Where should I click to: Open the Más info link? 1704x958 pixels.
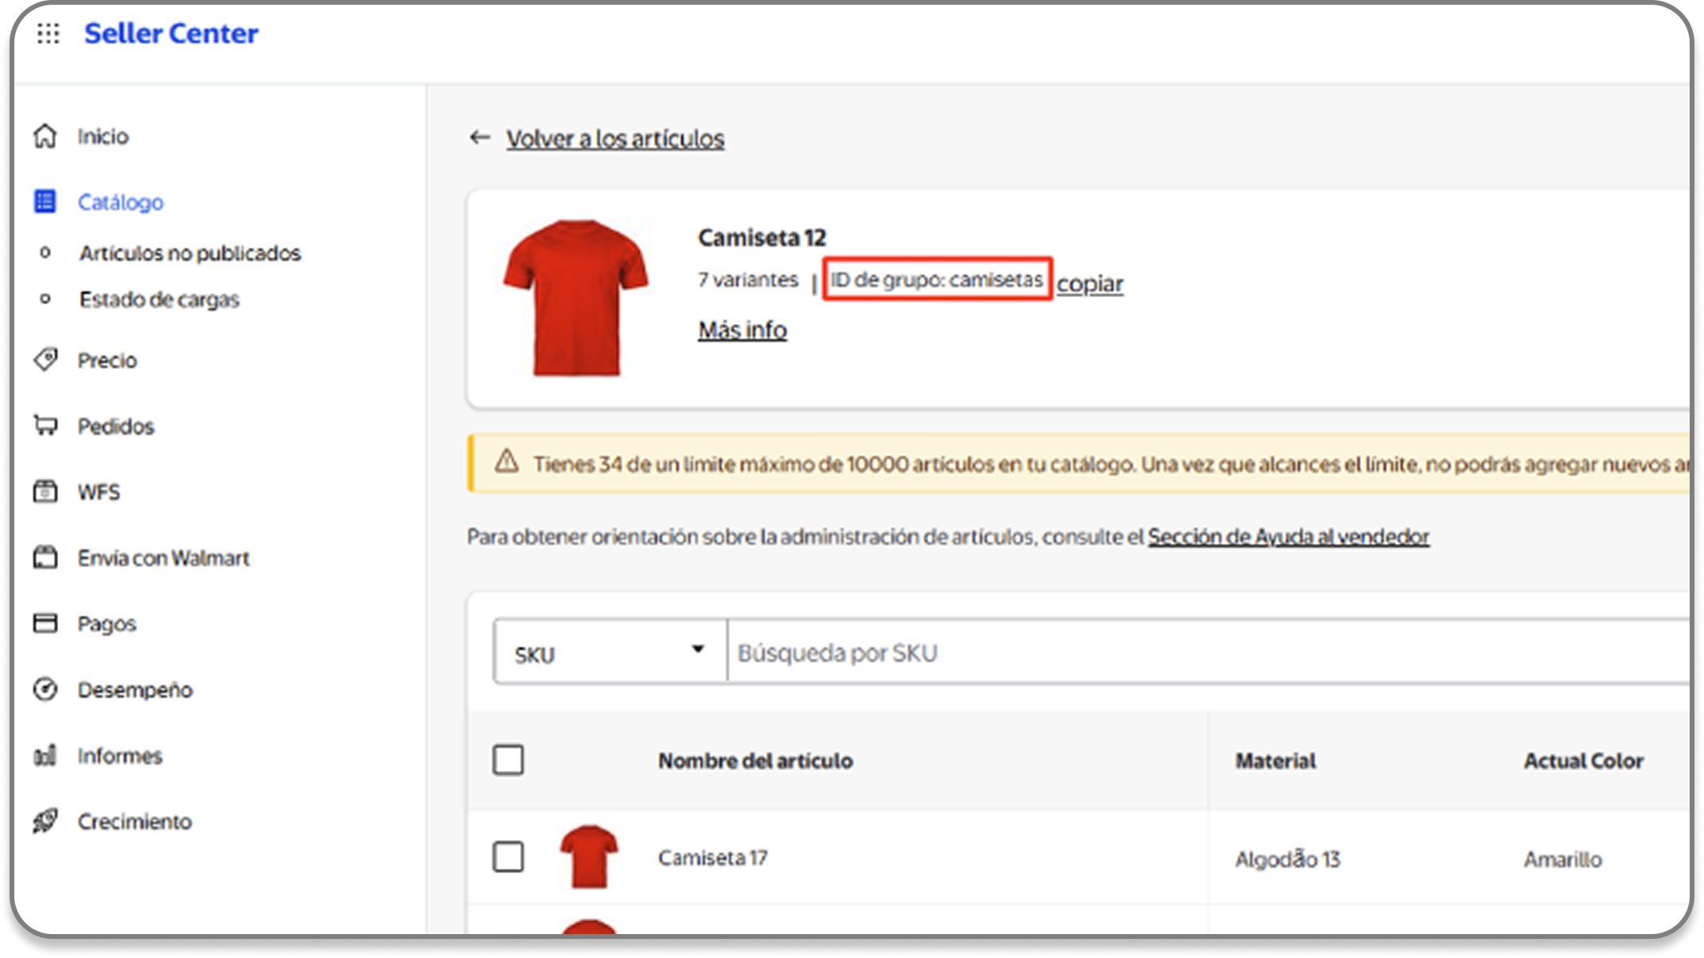(742, 330)
